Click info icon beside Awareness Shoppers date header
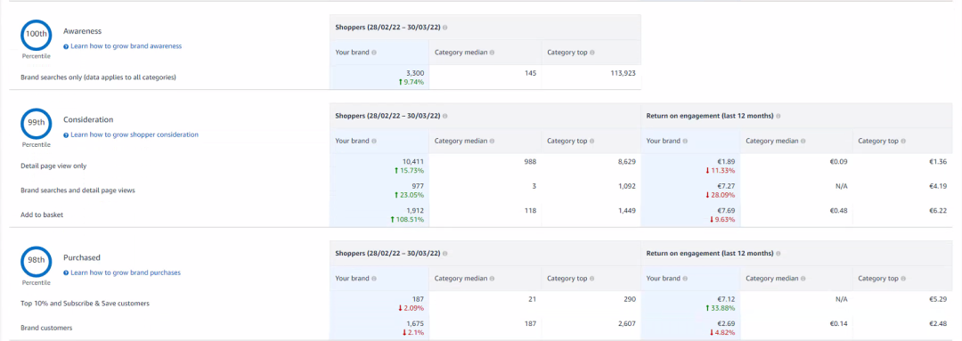This screenshot has width=962, height=341. [444, 28]
